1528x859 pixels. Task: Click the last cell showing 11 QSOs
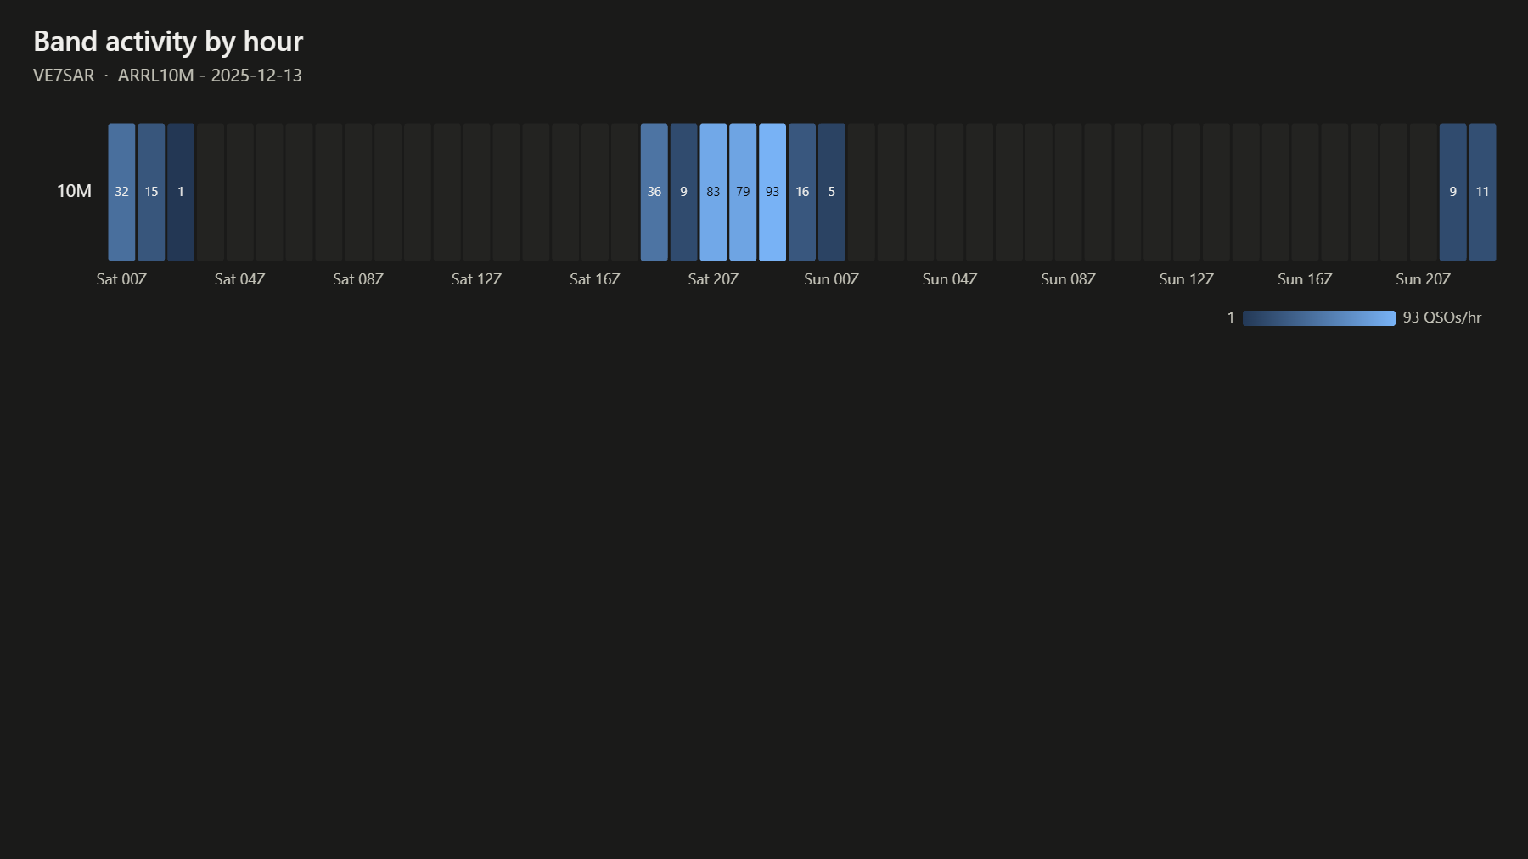(x=1482, y=192)
